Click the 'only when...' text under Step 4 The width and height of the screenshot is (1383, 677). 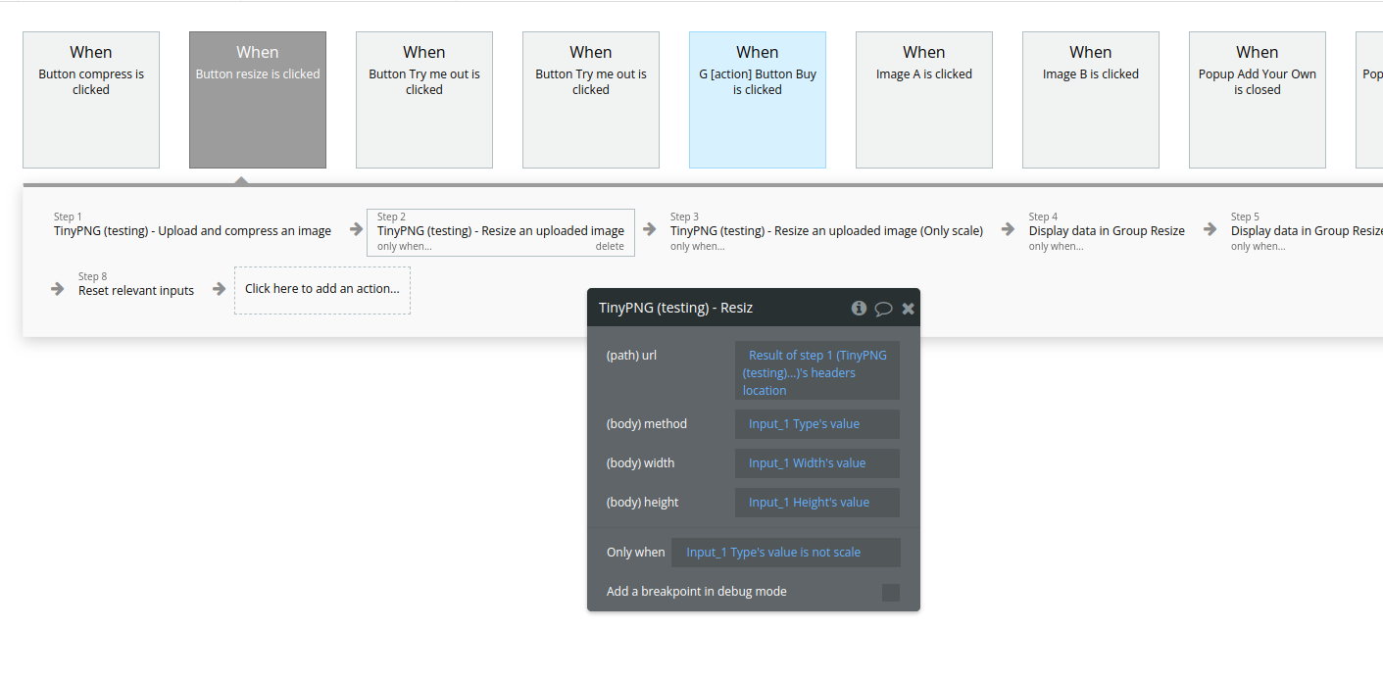pos(1057,247)
